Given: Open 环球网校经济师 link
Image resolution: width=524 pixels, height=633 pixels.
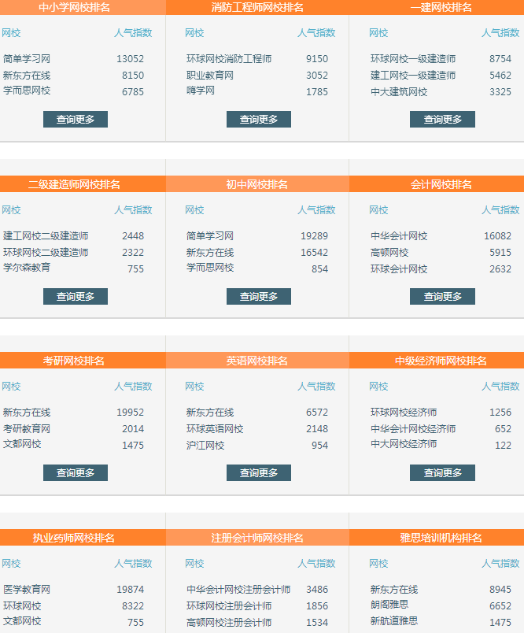Looking at the screenshot, I should tap(404, 413).
